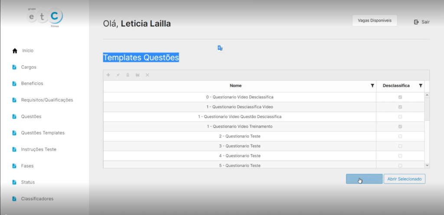444x215 pixels.
Task: Click the Abrir Selecionado button
Action: coord(404,179)
